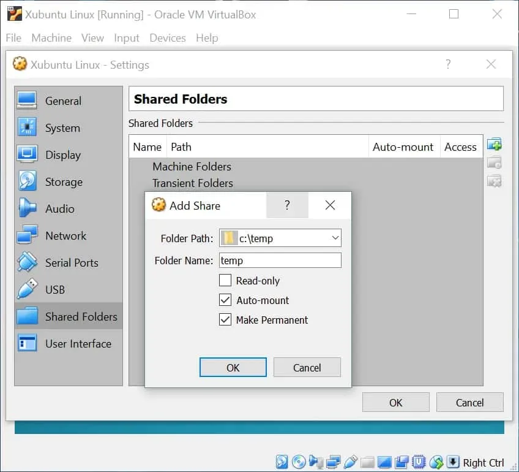
Task: Select the Machine Folders tree row
Action: (192, 167)
